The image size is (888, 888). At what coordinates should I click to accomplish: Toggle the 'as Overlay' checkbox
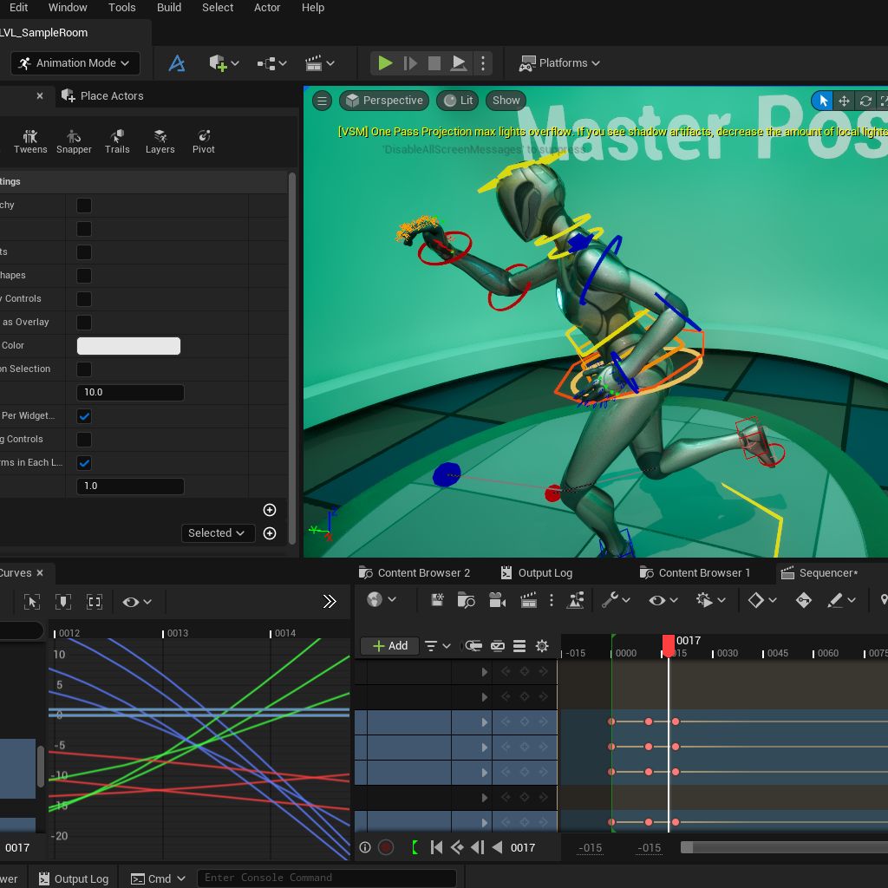pos(84,323)
